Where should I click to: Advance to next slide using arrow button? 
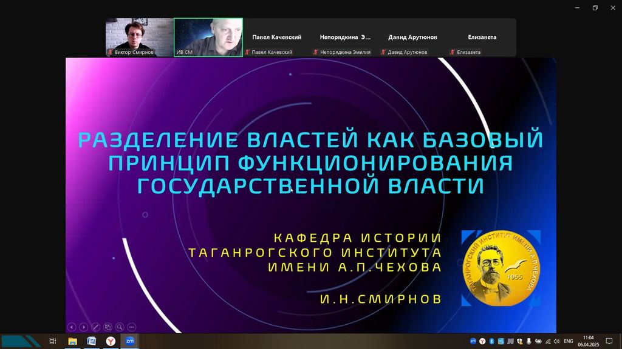(x=84, y=327)
